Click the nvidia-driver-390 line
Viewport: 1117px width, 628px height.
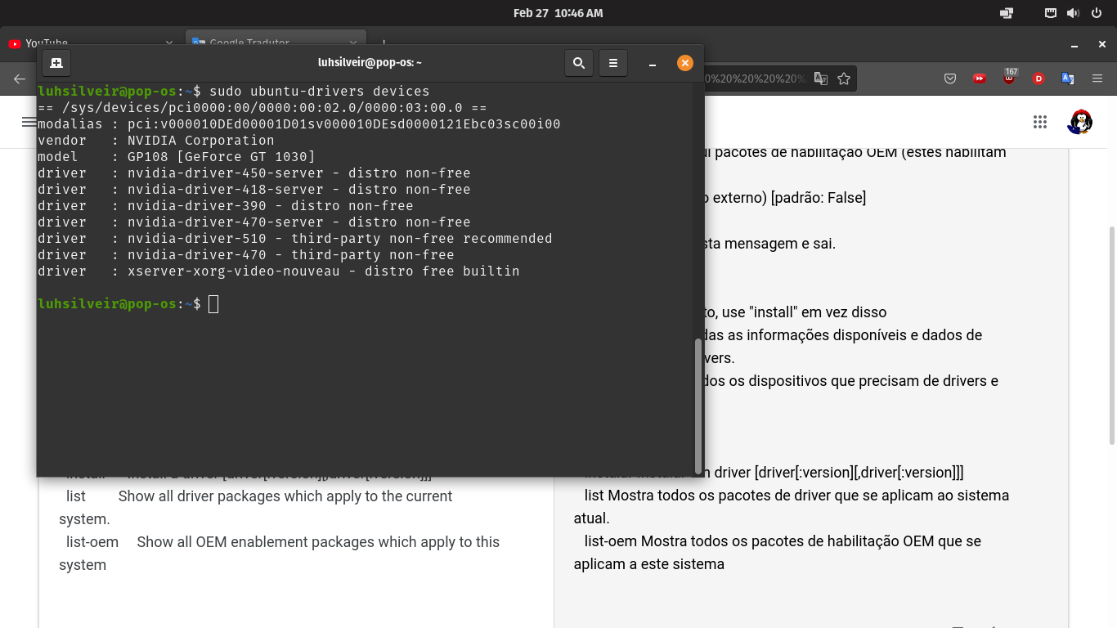[x=226, y=206]
